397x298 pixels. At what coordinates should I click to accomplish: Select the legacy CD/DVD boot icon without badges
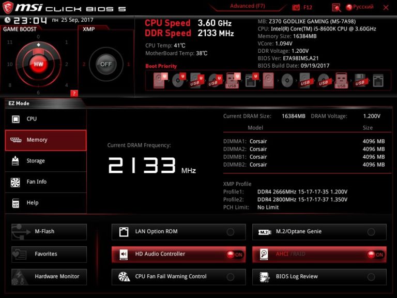point(287,81)
